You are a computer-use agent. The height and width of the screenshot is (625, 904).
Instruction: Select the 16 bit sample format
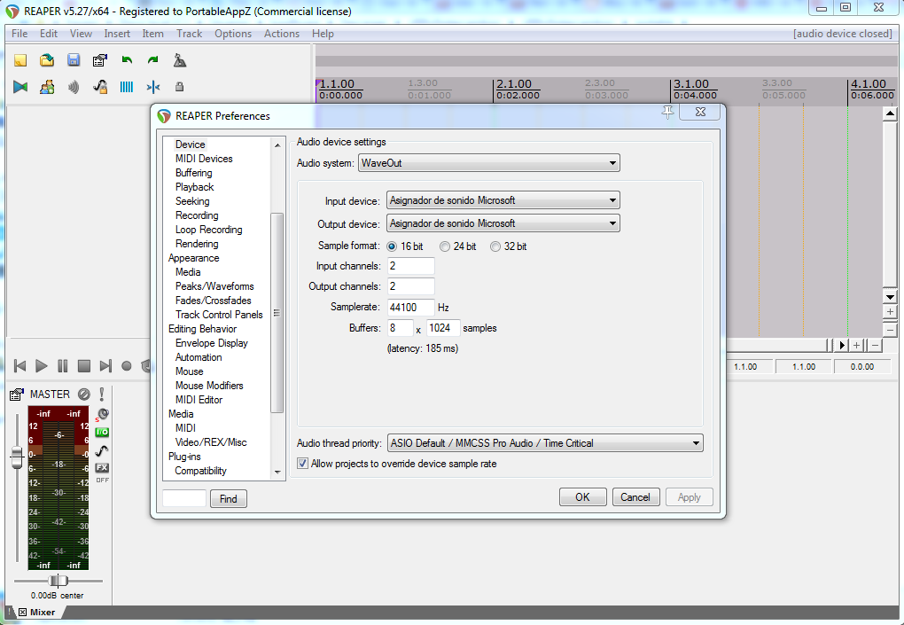(x=392, y=246)
